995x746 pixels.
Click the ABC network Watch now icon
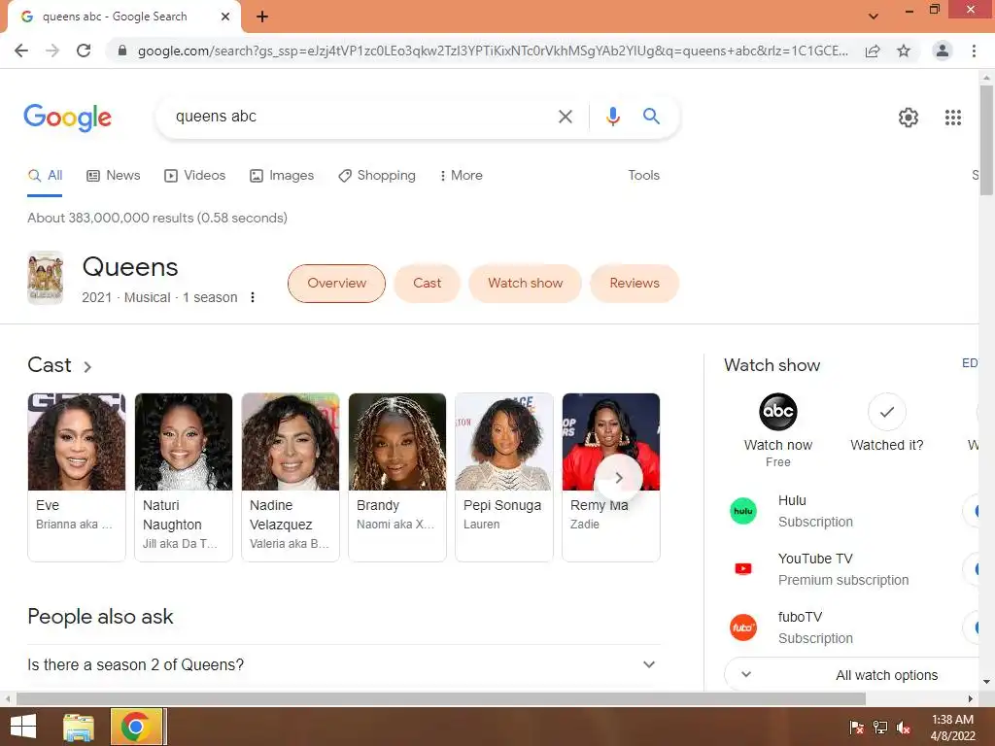click(778, 412)
